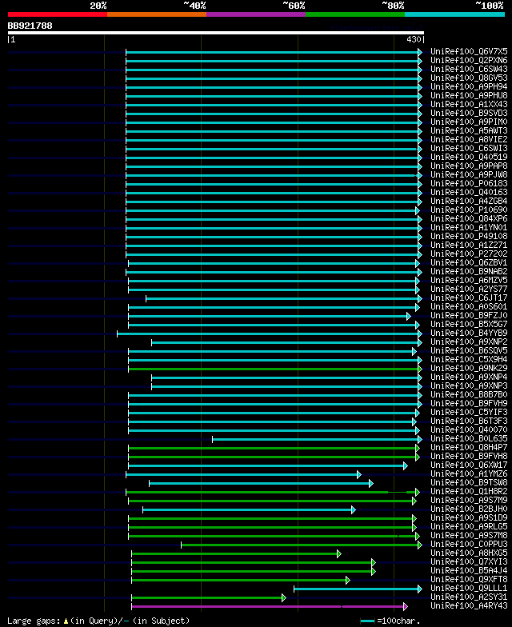Select the UniRef100_P49108 entry
Screen dimensions: 512x627
[x=469, y=237]
